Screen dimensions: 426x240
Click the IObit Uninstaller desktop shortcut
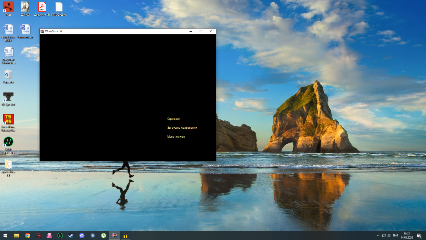point(8,142)
